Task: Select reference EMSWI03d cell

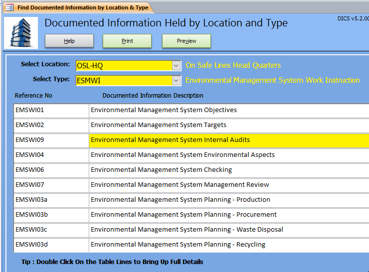Action: [x=51, y=245]
